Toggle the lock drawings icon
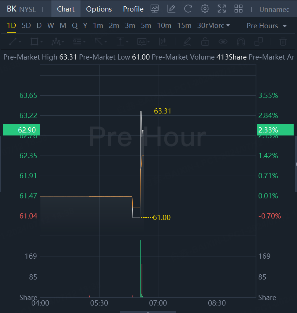This screenshot has width=297, height=313. pos(205,41)
